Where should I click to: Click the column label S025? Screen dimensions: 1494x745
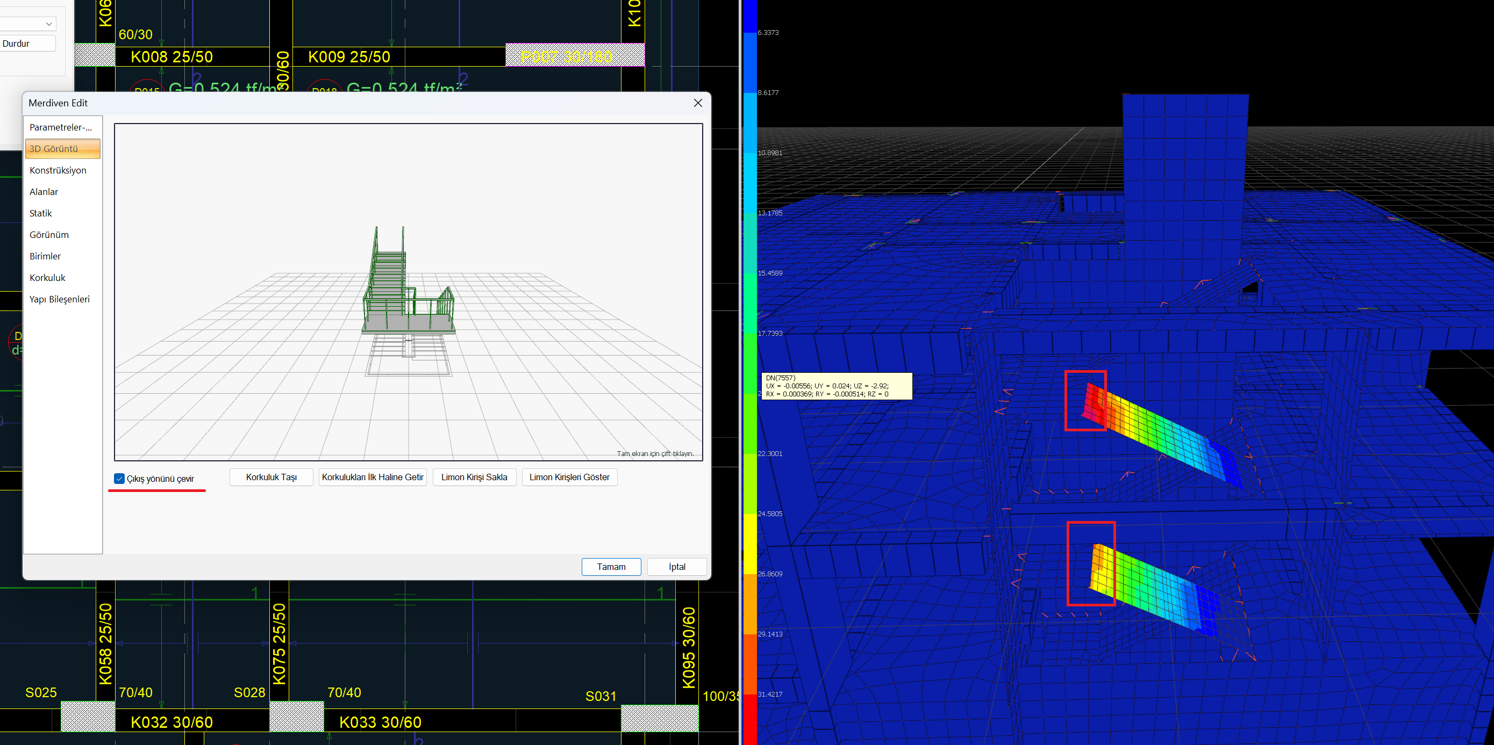[41, 692]
